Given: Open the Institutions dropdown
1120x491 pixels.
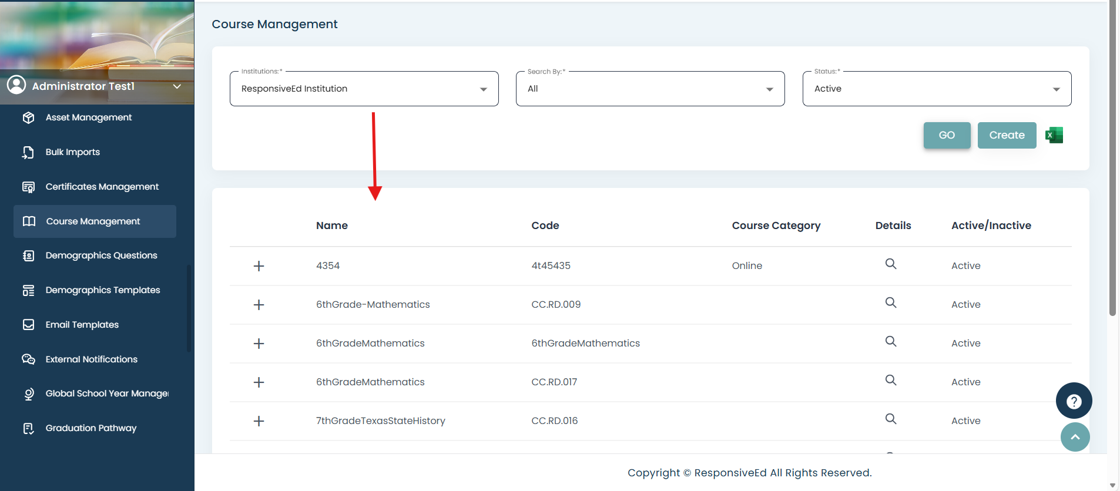Looking at the screenshot, I should [364, 89].
